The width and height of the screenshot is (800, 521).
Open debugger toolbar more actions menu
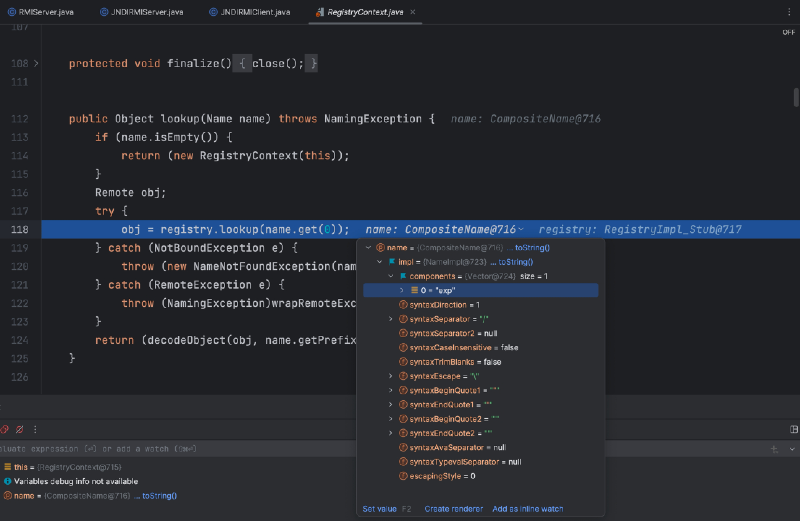(35, 429)
